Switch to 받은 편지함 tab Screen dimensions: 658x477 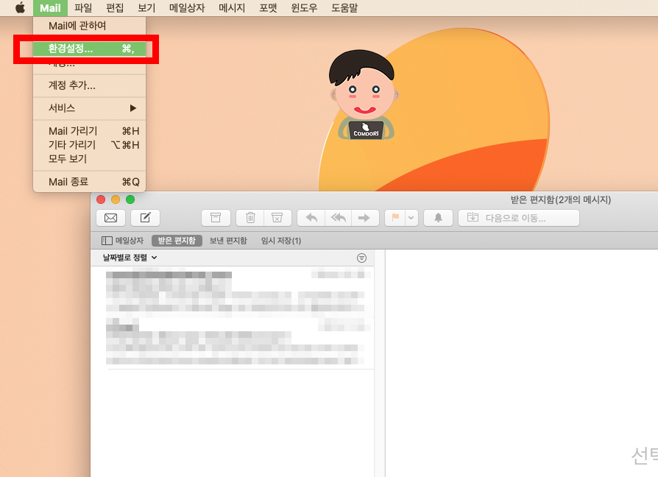[x=177, y=241]
